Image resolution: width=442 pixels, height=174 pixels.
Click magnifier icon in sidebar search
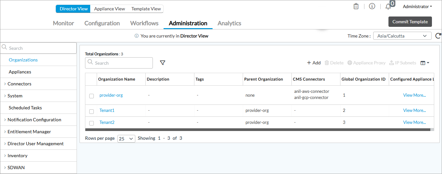pos(5,48)
